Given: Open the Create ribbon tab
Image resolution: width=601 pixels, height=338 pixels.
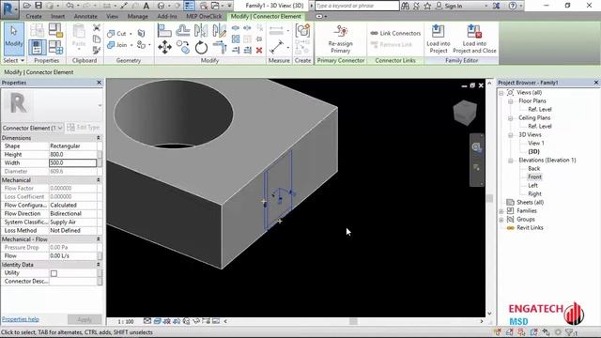Looking at the screenshot, I should point(34,17).
